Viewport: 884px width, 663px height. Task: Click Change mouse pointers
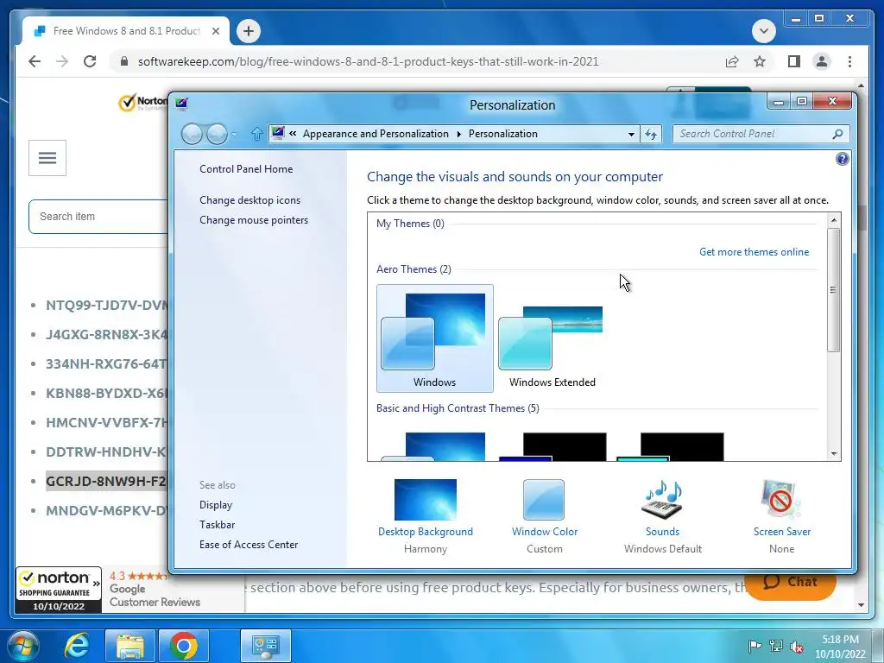coord(254,220)
